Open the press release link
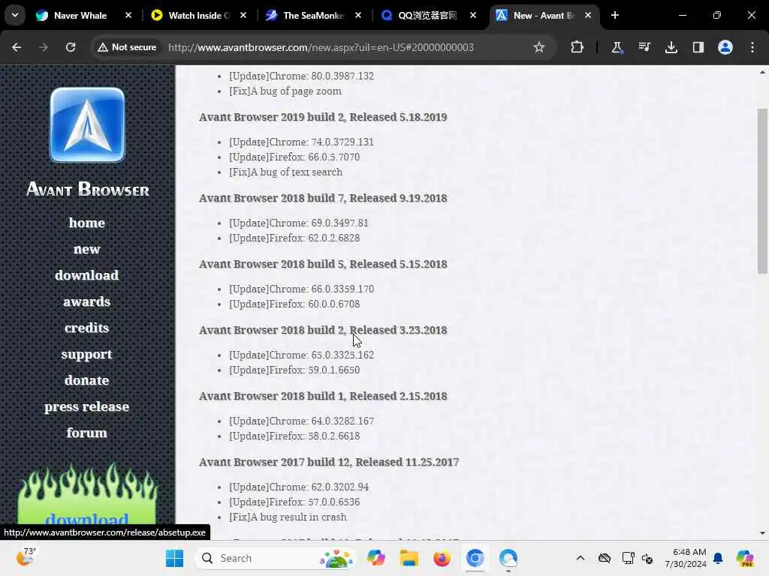Viewport: 769px width, 576px height. tap(87, 406)
